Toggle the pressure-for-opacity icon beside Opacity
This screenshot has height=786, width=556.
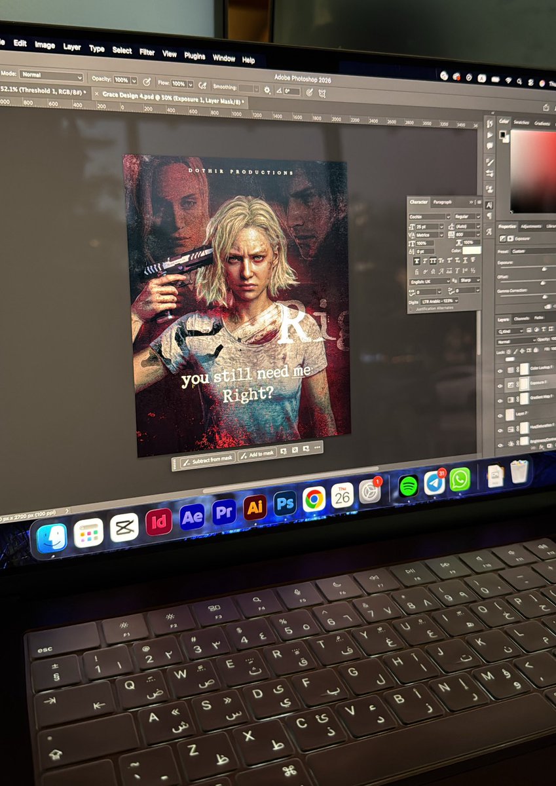click(x=147, y=81)
